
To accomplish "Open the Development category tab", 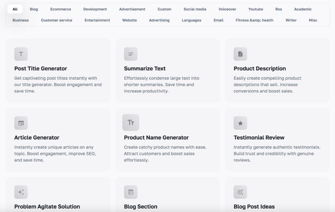I will pyautogui.click(x=95, y=9).
